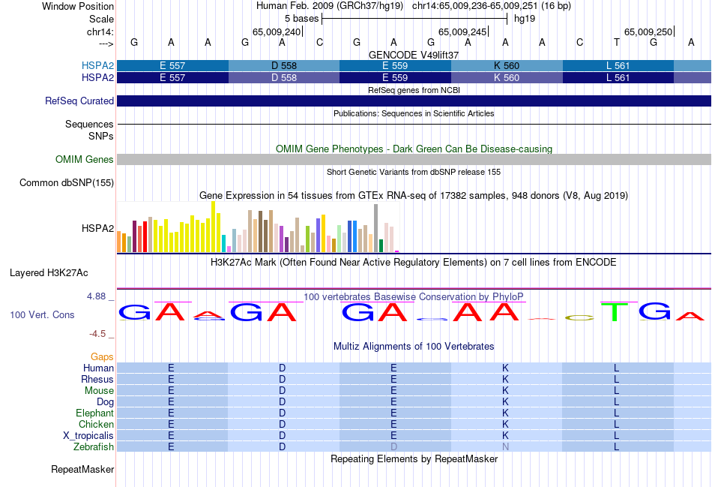
Task: Click the RefSeq Curated dark blue exon bar
Action: (x=414, y=101)
